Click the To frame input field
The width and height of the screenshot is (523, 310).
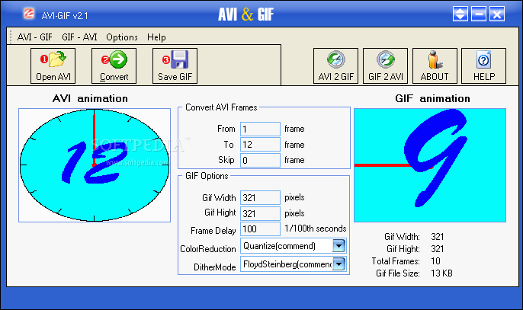coord(260,145)
